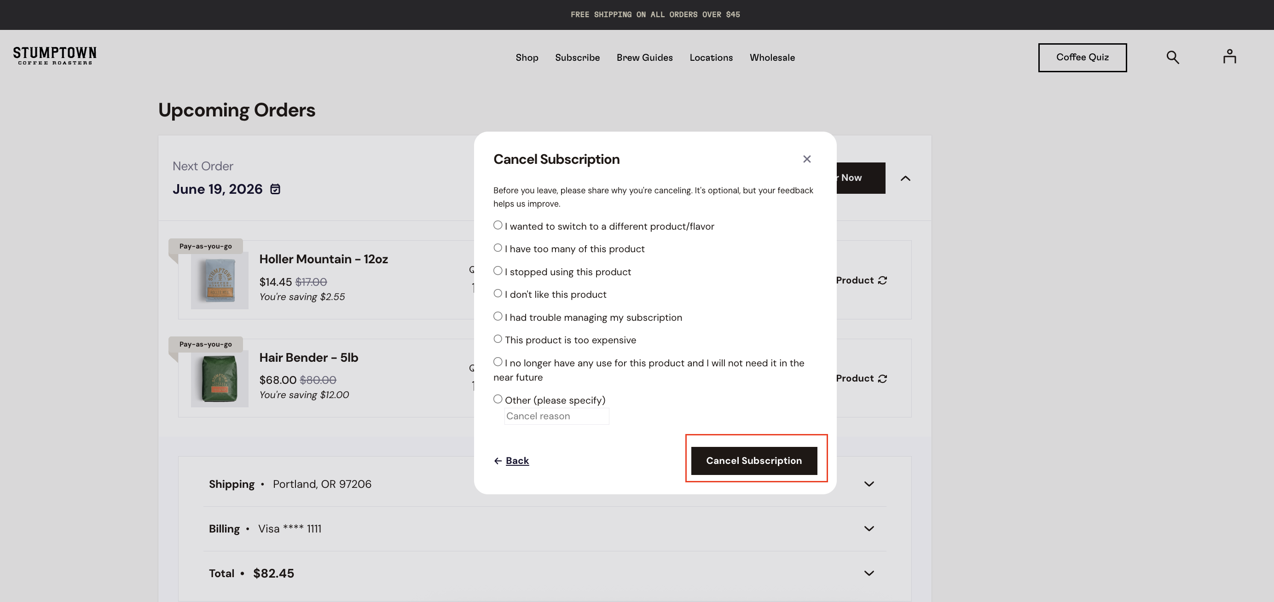The width and height of the screenshot is (1274, 602).
Task: Click the 'Holler Mountain – 12oz' title
Action: point(324,259)
